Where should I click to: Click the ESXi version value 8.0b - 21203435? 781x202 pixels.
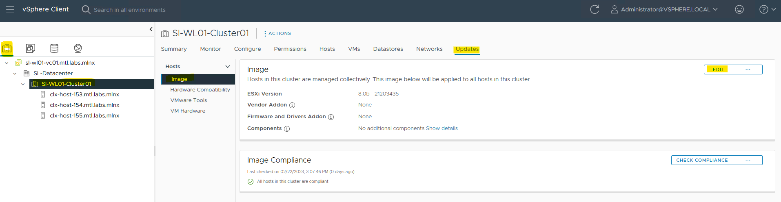tap(378, 93)
